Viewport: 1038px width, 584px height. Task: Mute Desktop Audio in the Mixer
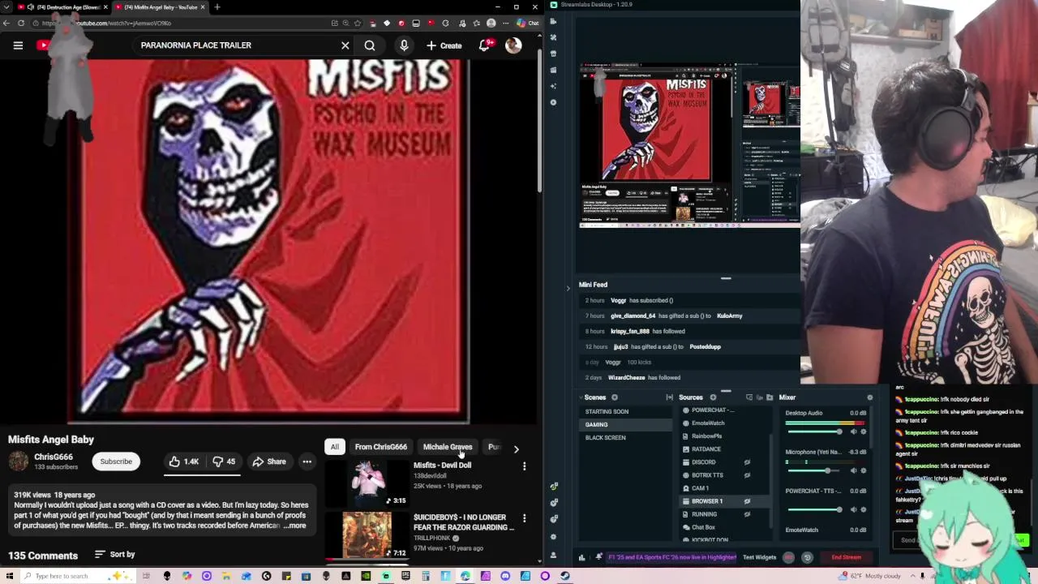pyautogui.click(x=852, y=432)
